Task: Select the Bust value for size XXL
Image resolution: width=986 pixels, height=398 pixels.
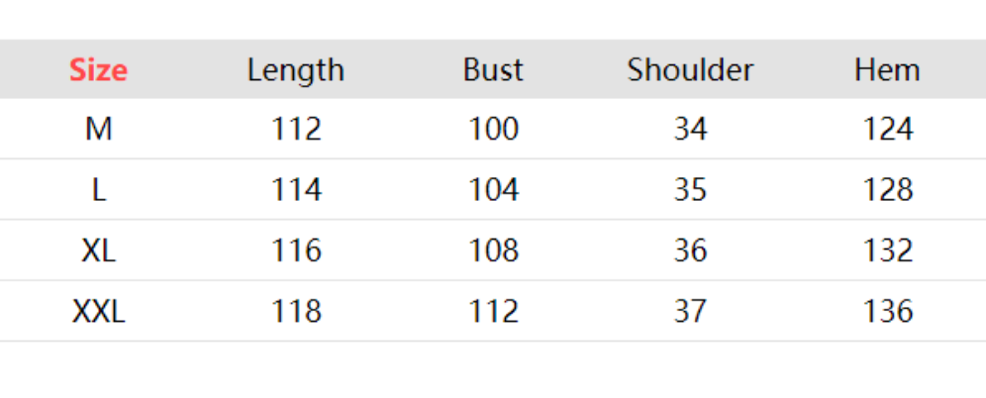Action: point(493,312)
